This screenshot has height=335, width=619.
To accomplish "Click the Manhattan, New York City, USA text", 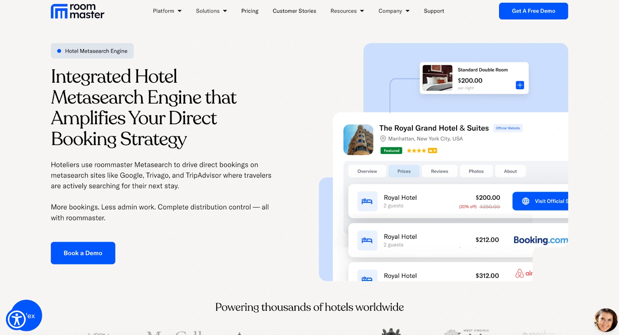I will tap(426, 139).
